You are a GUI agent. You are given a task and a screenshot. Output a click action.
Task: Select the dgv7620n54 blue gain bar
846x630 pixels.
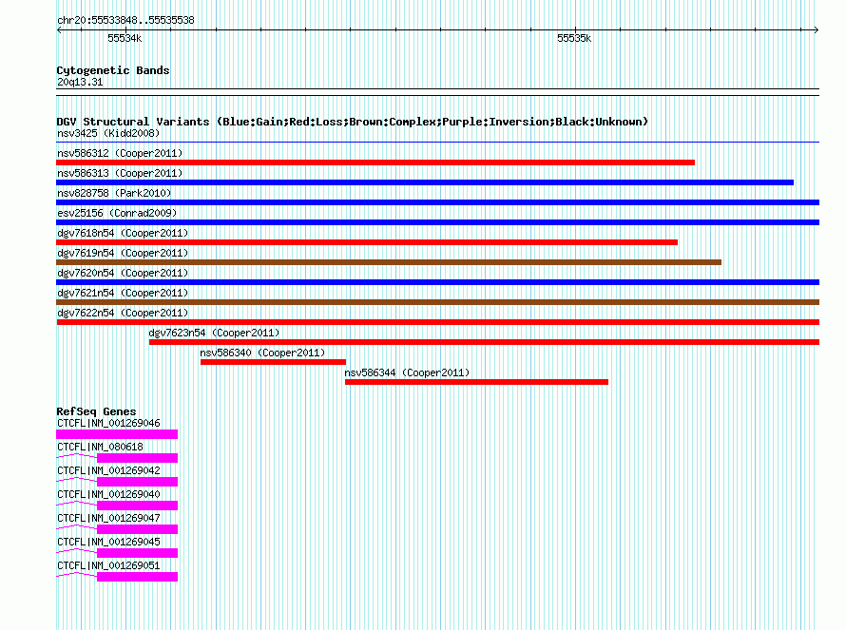[x=437, y=282]
